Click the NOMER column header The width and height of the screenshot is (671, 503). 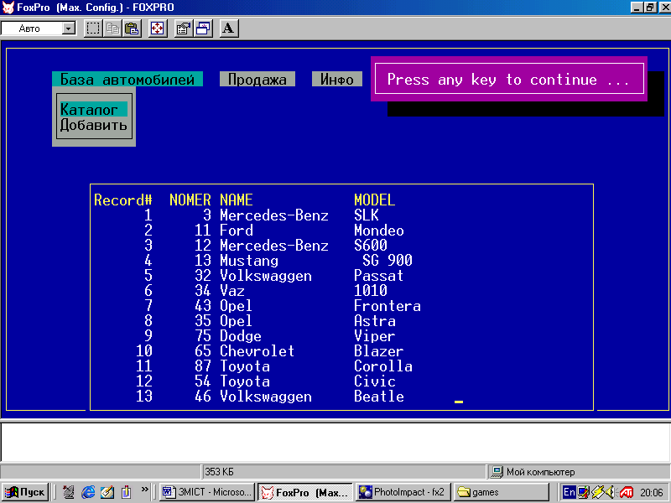(x=190, y=200)
